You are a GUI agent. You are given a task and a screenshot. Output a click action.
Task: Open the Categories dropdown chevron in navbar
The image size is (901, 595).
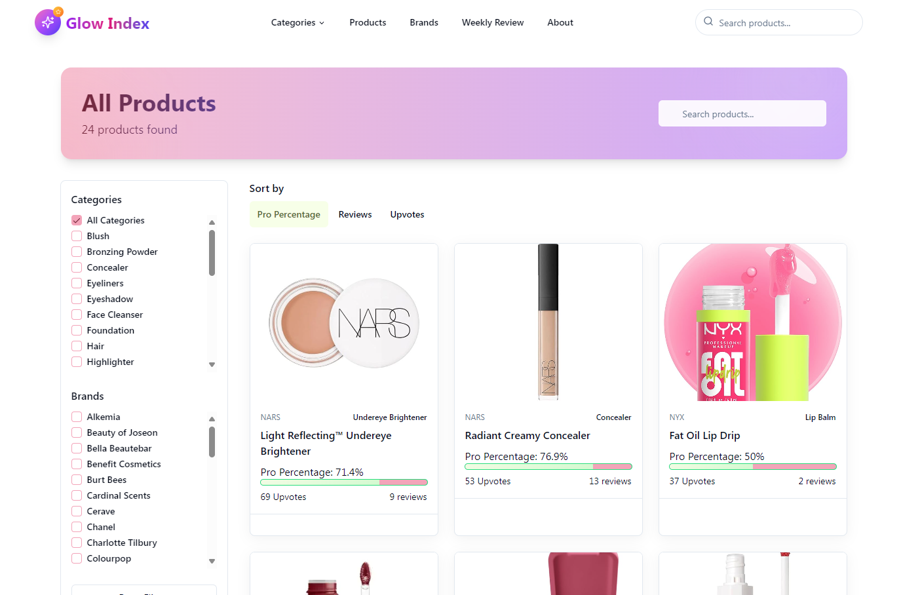[x=322, y=23]
